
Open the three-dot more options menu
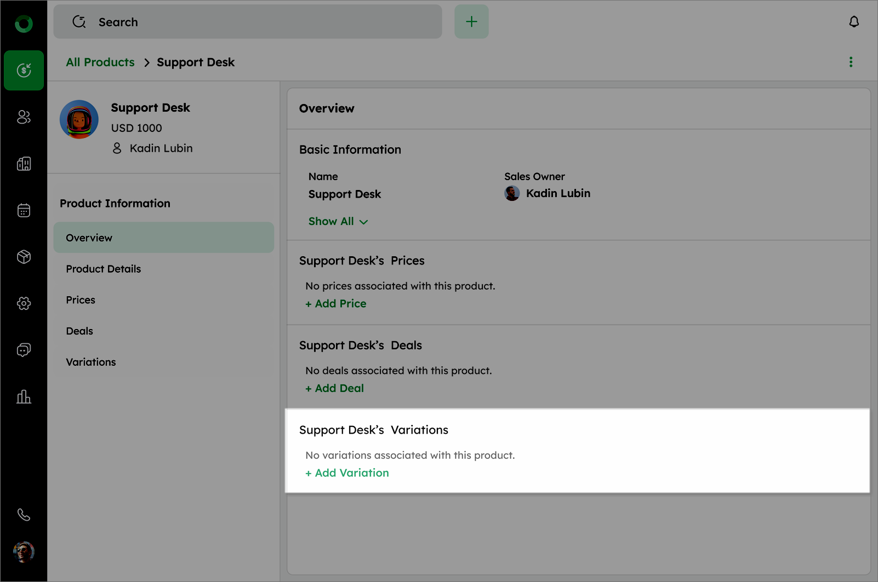click(851, 62)
